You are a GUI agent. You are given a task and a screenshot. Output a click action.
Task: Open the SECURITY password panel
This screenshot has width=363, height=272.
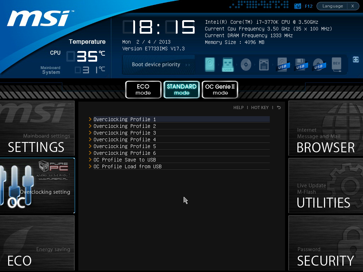(326, 243)
